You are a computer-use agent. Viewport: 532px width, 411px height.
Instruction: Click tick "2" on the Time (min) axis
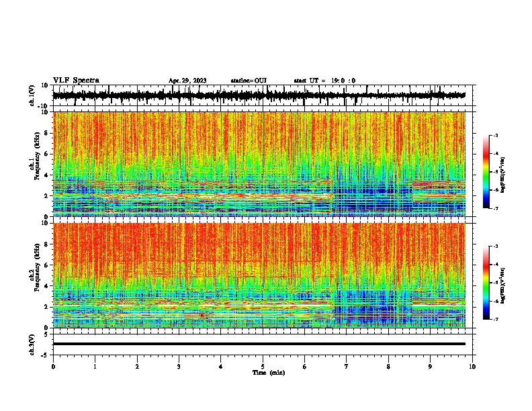[137, 367]
